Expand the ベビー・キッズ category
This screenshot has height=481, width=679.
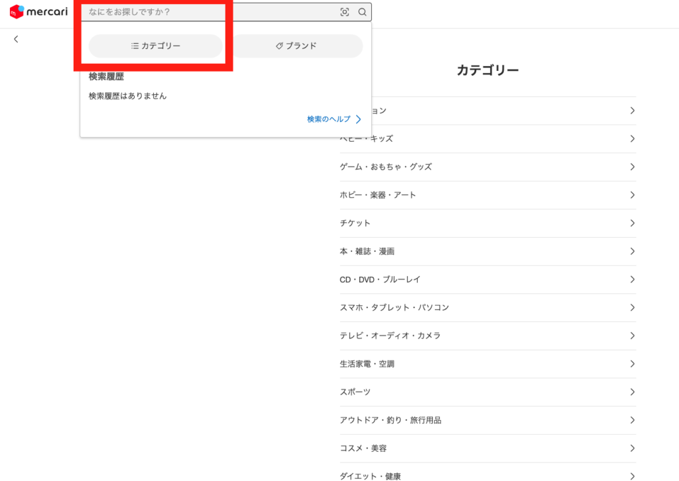click(487, 138)
